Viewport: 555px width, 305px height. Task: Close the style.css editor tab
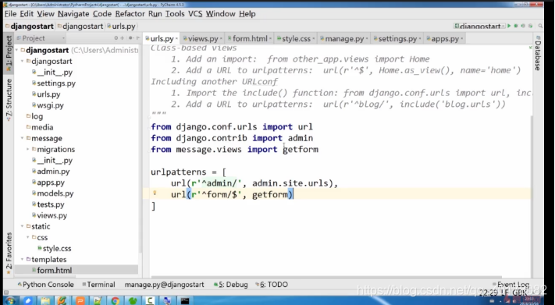(313, 38)
